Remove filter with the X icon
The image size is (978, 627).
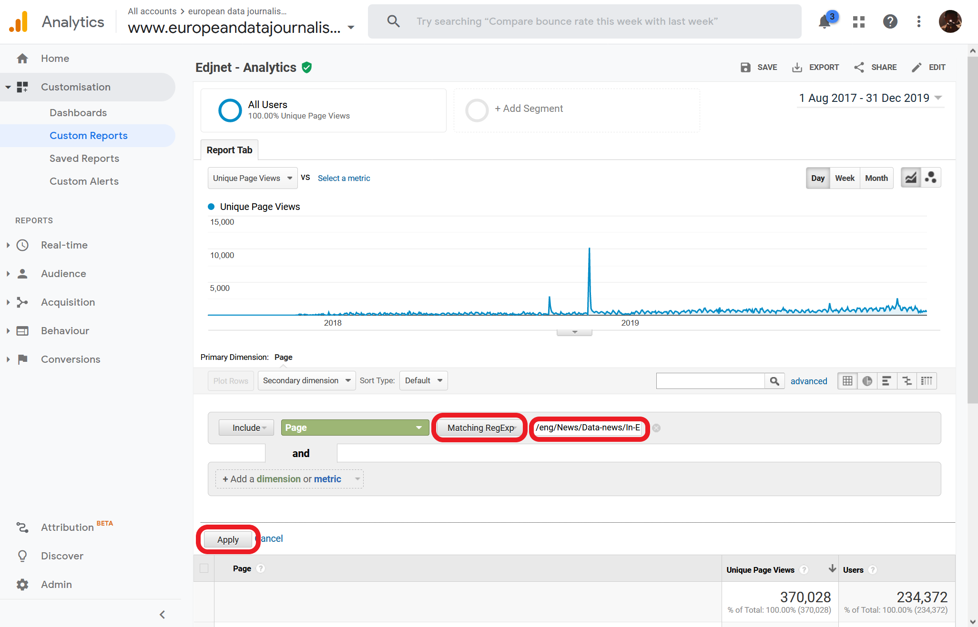tap(656, 428)
